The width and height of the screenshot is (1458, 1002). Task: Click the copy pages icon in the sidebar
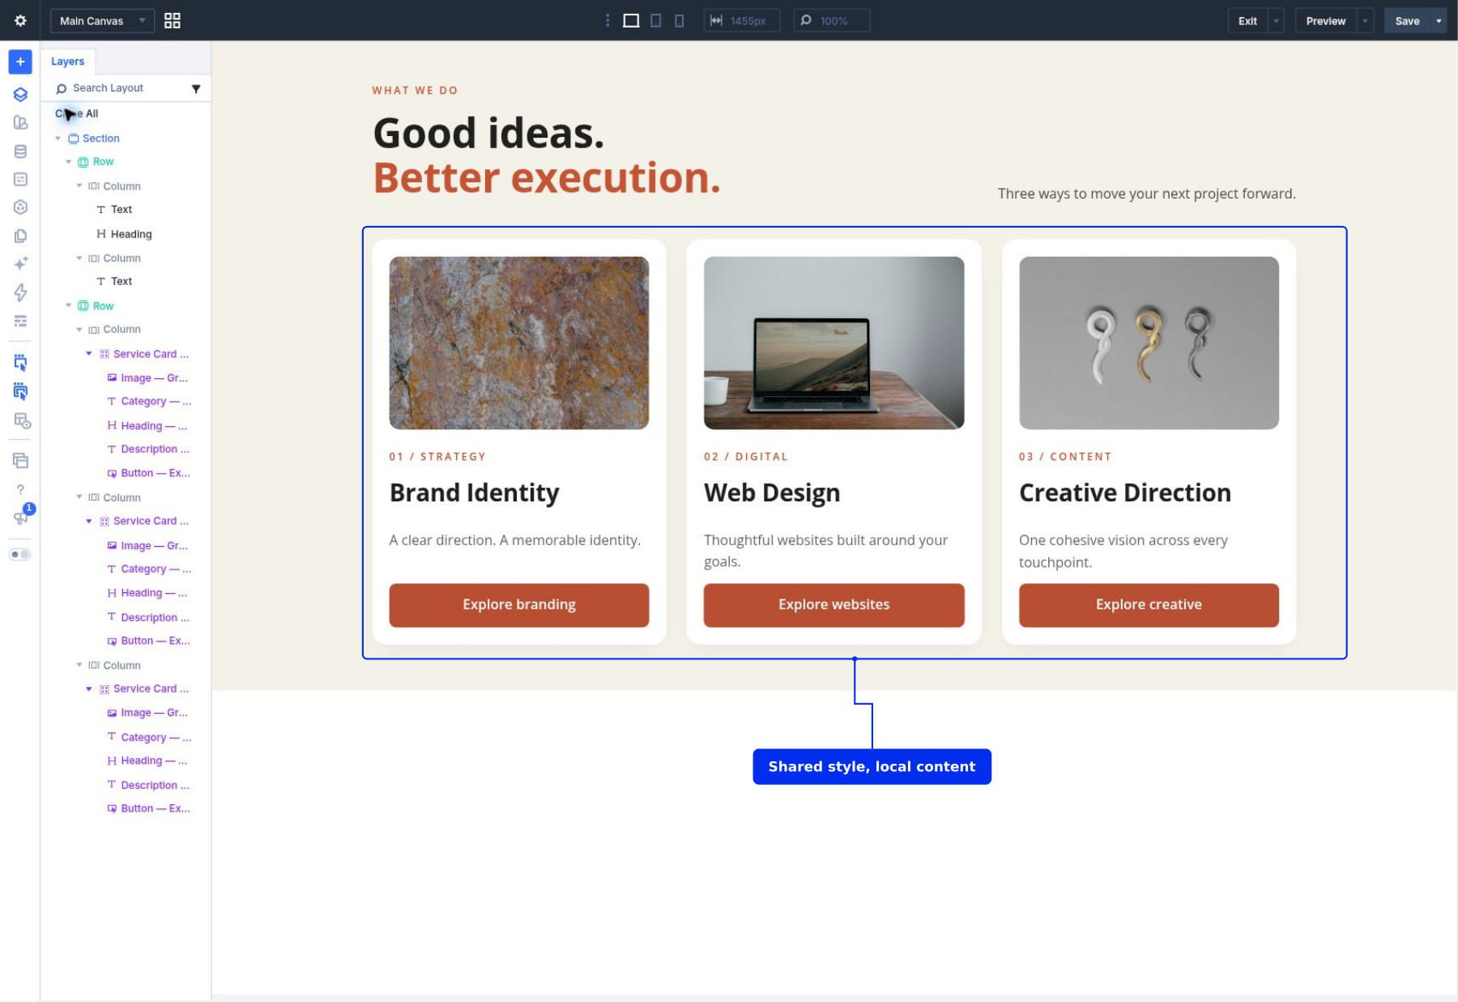click(x=20, y=236)
